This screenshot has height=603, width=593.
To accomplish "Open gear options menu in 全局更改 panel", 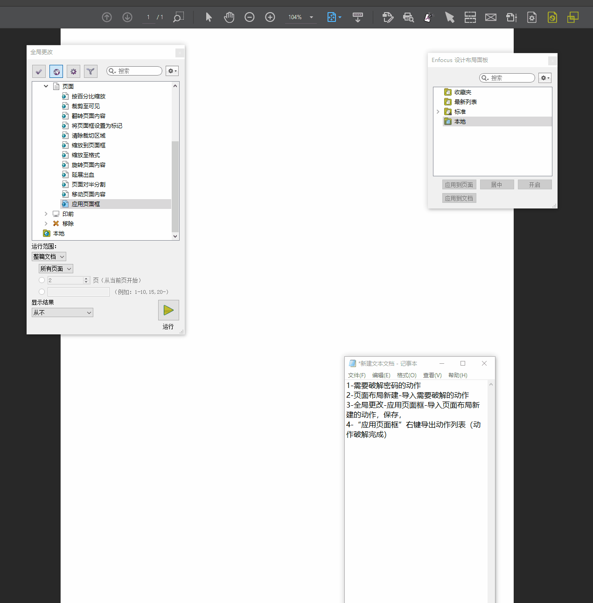I will point(172,71).
